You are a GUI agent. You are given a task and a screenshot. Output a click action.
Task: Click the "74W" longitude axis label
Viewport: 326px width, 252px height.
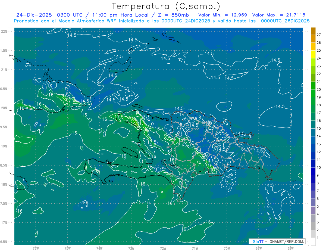pos(99,248)
